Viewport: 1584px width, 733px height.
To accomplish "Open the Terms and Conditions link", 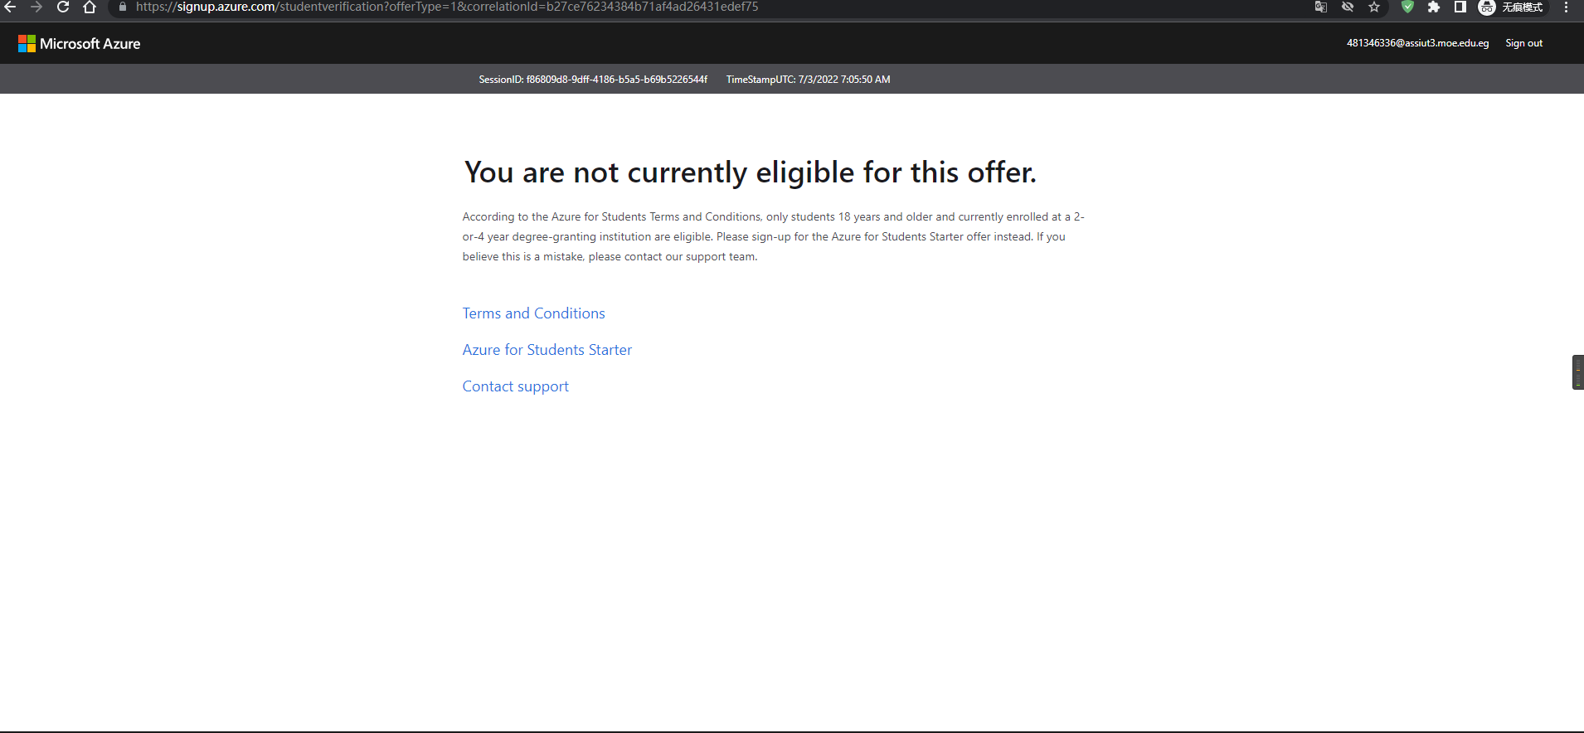I will pos(533,313).
